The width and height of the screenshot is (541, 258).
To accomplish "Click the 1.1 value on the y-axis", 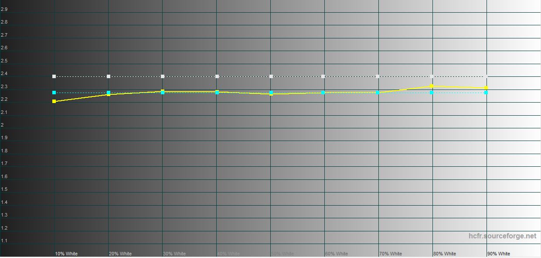I will click(4, 241).
